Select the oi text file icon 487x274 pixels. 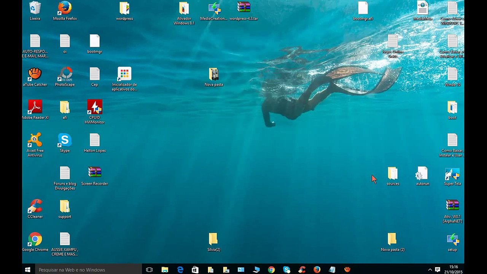[65, 44]
